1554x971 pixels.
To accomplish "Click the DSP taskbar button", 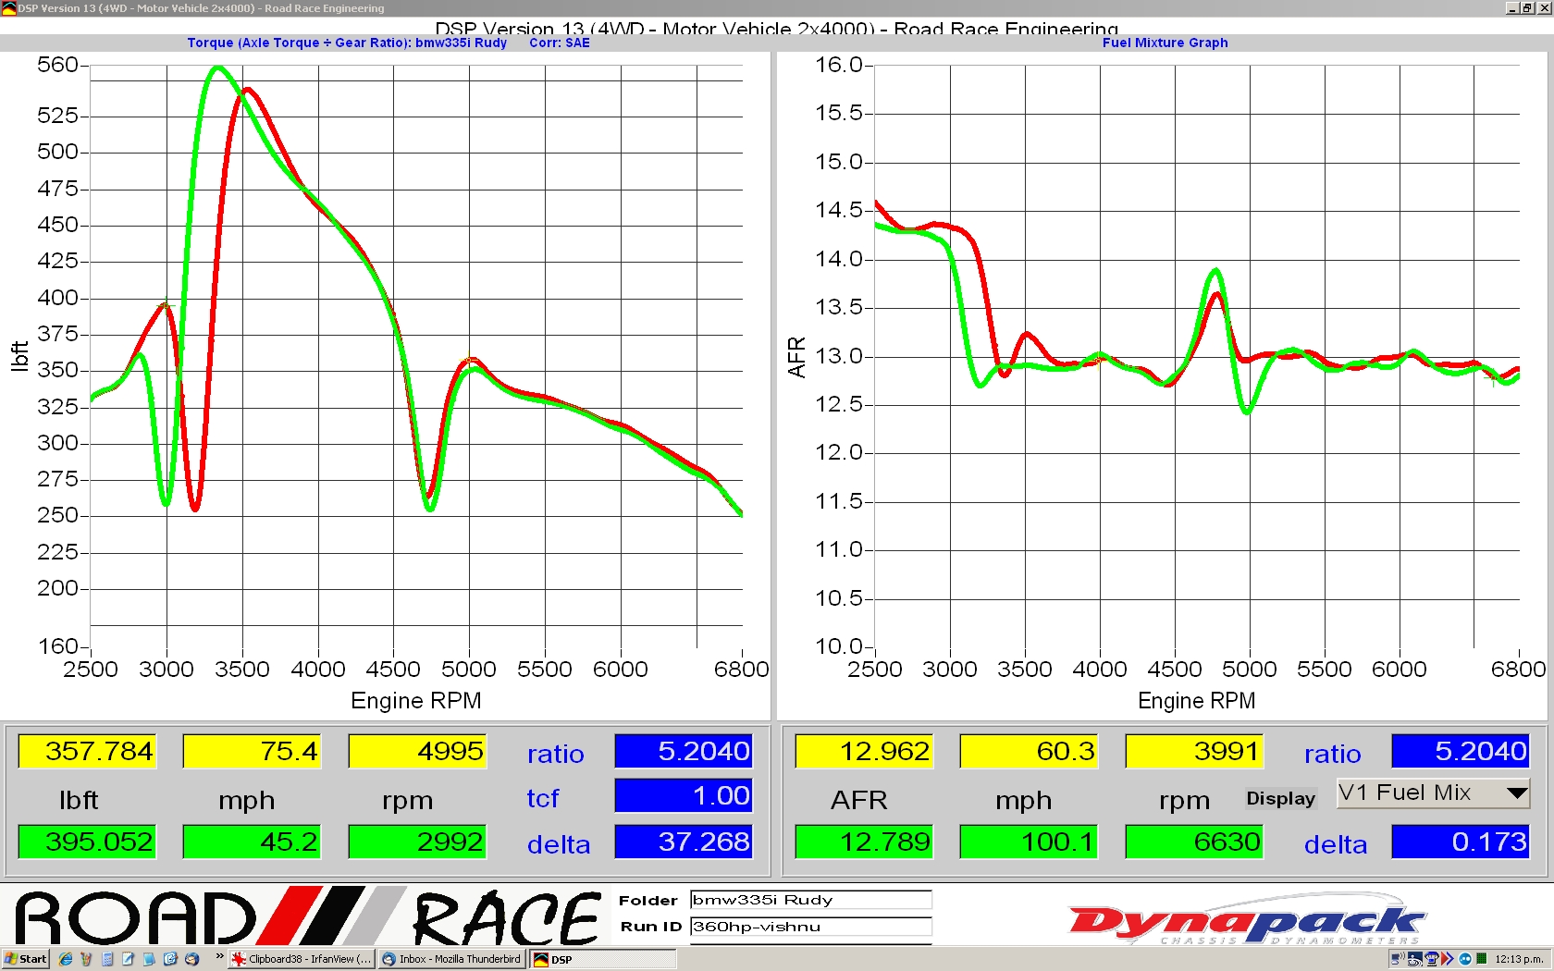I will [602, 959].
